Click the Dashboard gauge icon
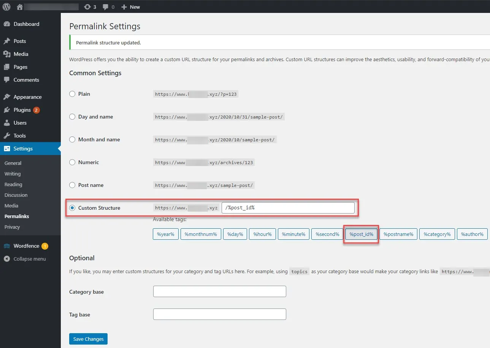Image resolution: width=490 pixels, height=348 pixels. click(7, 24)
